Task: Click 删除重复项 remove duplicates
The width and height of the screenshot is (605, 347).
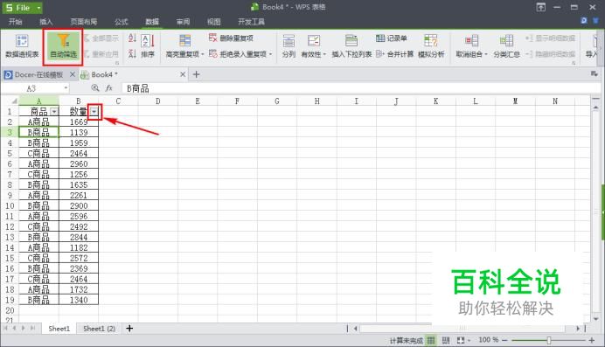Action: [x=231, y=38]
